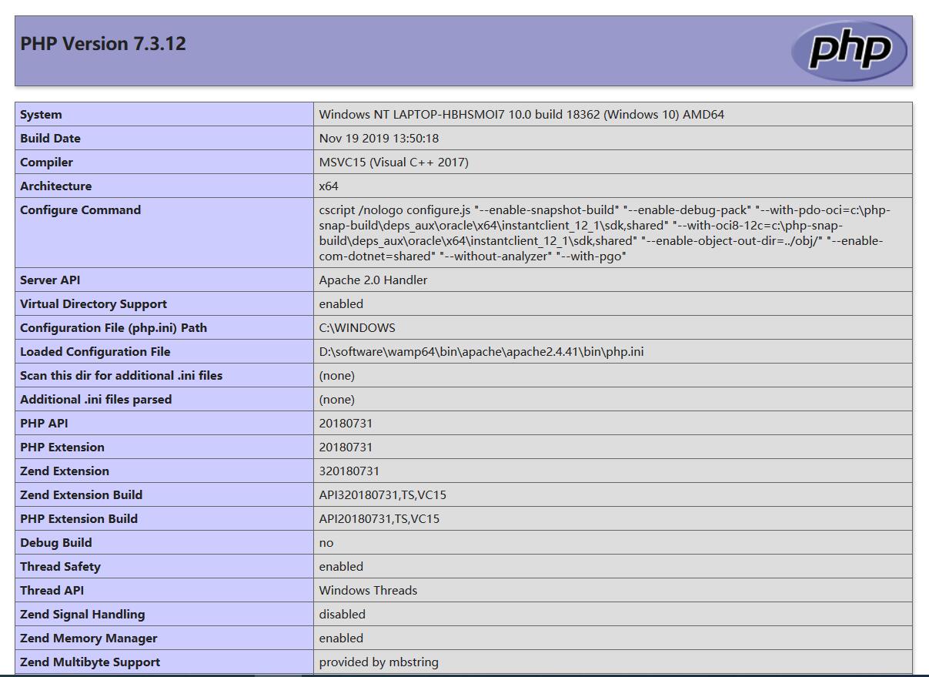The image size is (929, 677).
Task: Select 'API20180731,TS,VC15' value
Action: pos(379,519)
